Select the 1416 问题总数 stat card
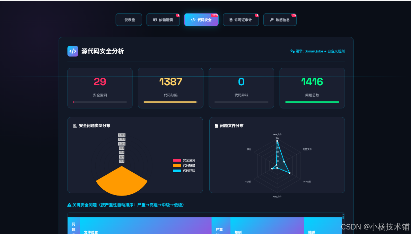This screenshot has width=411, height=234. (312, 88)
